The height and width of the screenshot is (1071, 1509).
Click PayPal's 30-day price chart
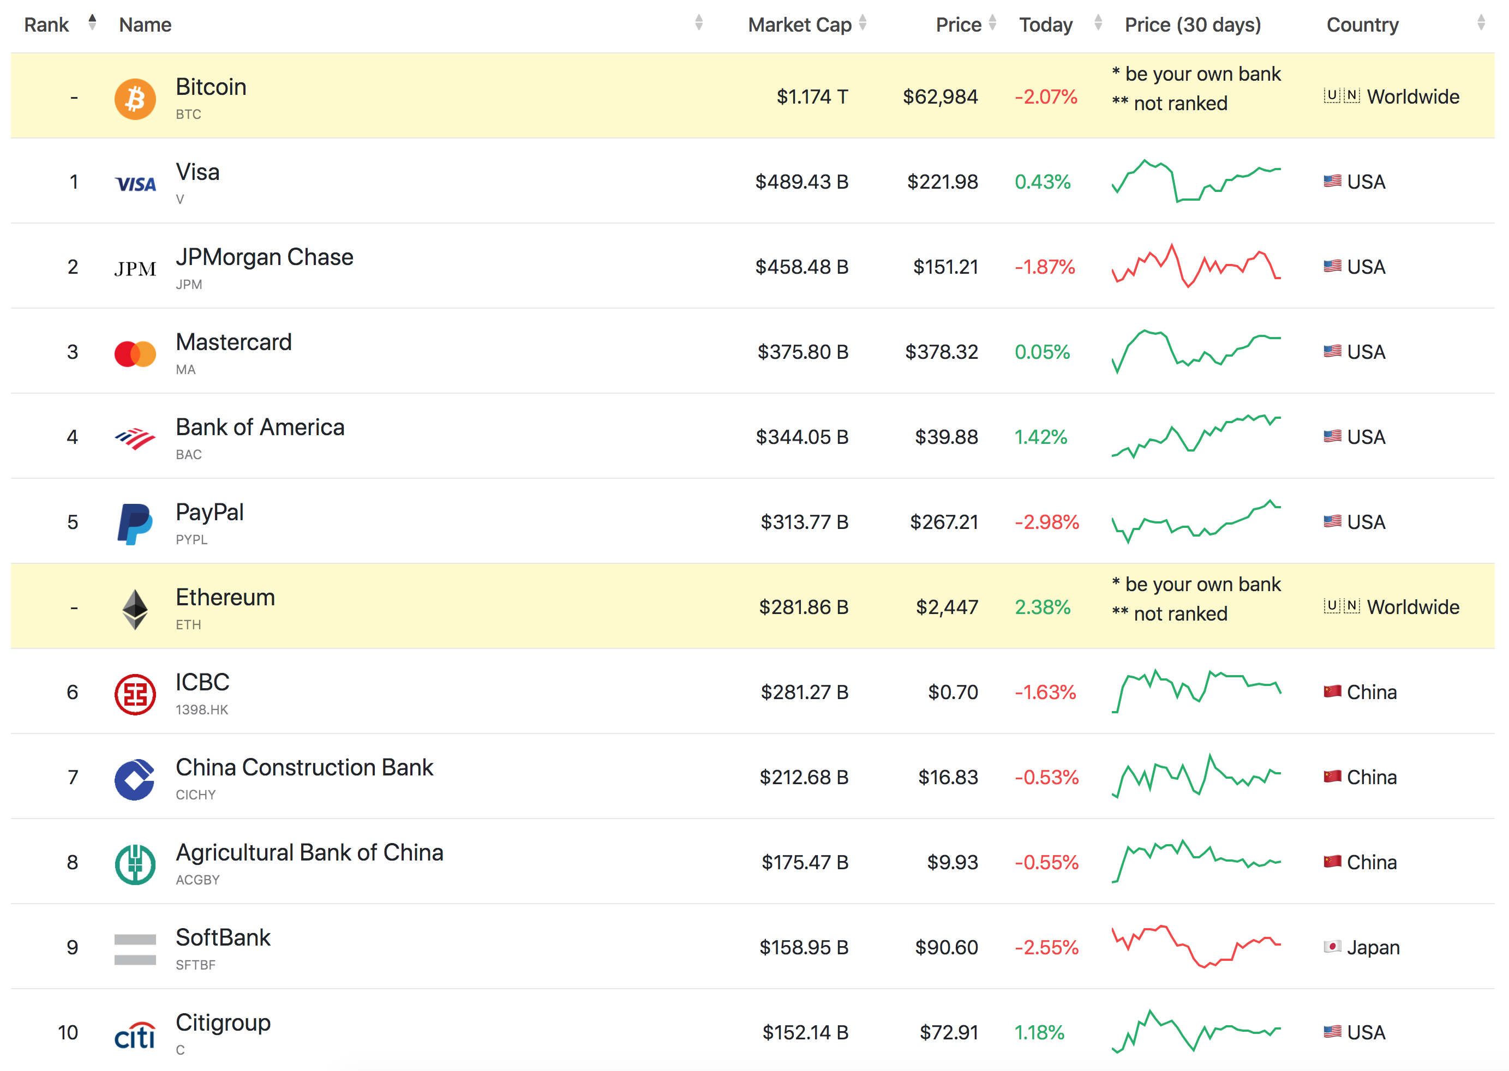pos(1196,521)
